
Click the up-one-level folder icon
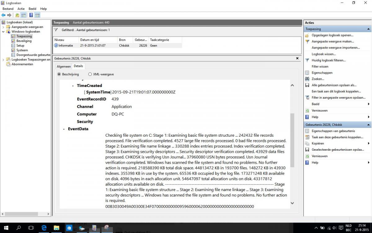tap(17, 15)
